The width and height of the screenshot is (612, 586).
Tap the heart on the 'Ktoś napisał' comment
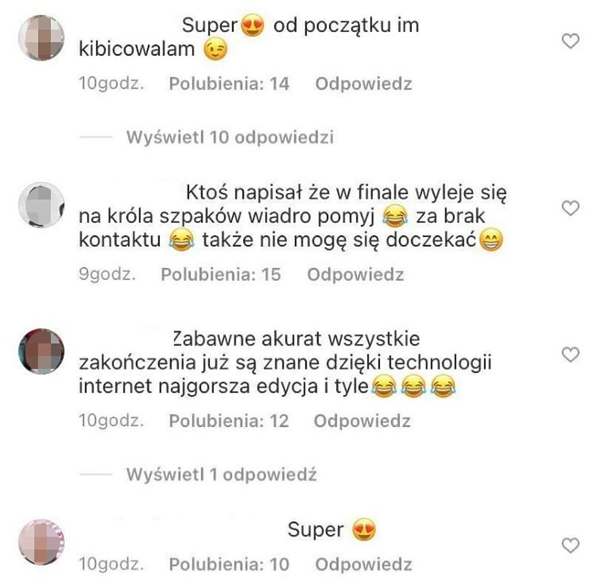tap(570, 208)
